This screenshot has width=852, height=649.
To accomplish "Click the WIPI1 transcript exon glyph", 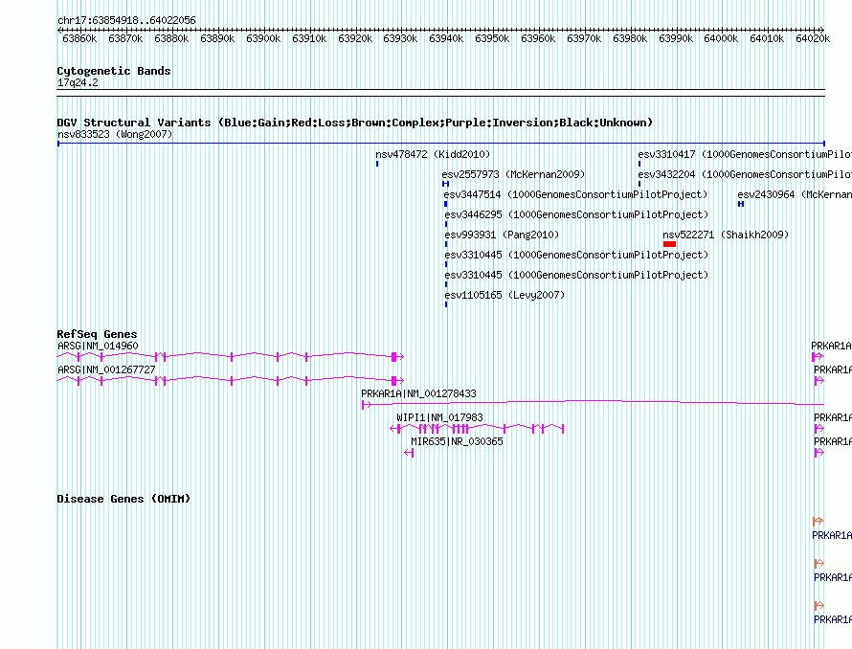I will click(477, 429).
